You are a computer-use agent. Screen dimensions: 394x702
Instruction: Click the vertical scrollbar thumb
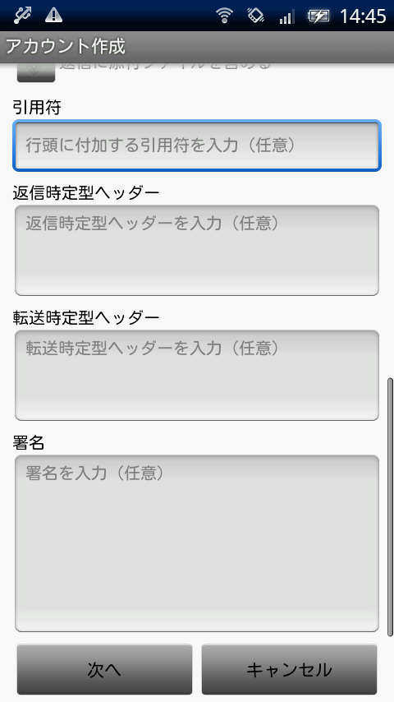(x=390, y=506)
